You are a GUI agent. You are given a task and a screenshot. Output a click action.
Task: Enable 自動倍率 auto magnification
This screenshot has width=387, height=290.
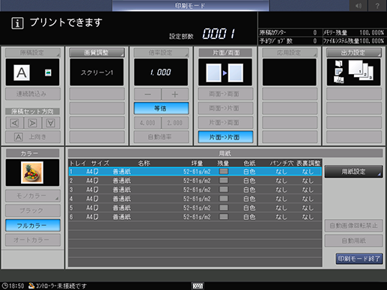[161, 137]
